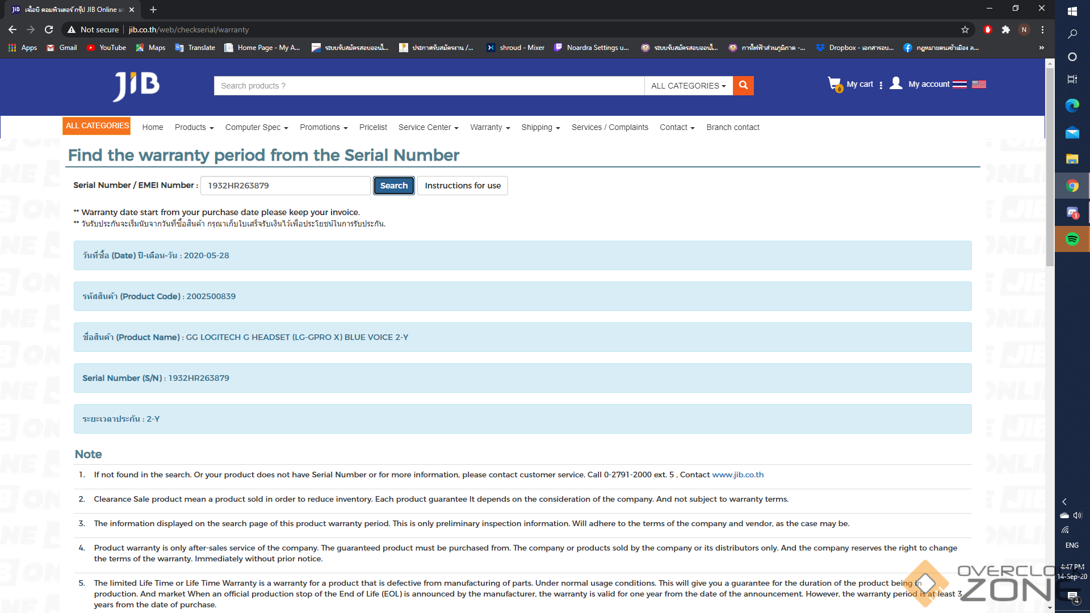Open Microsoft Edge from the taskbar
1090x613 pixels.
1072,106
